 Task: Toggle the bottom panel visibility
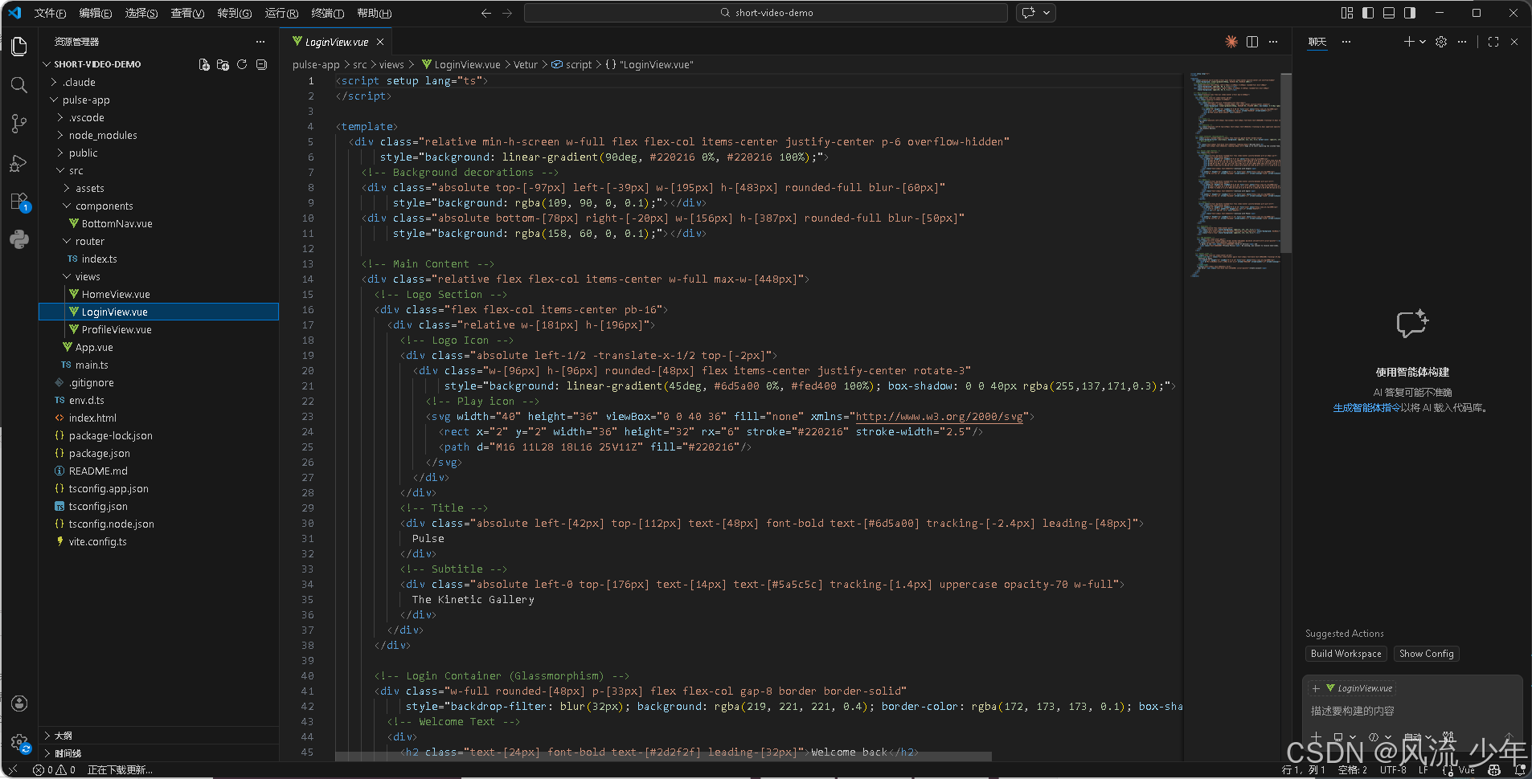coord(1389,13)
